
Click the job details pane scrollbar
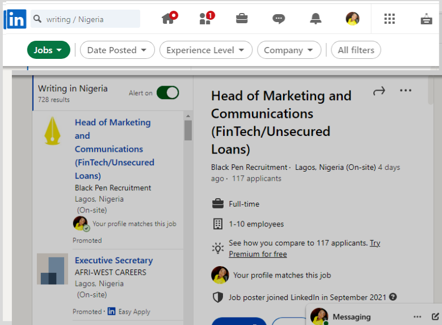point(431,91)
